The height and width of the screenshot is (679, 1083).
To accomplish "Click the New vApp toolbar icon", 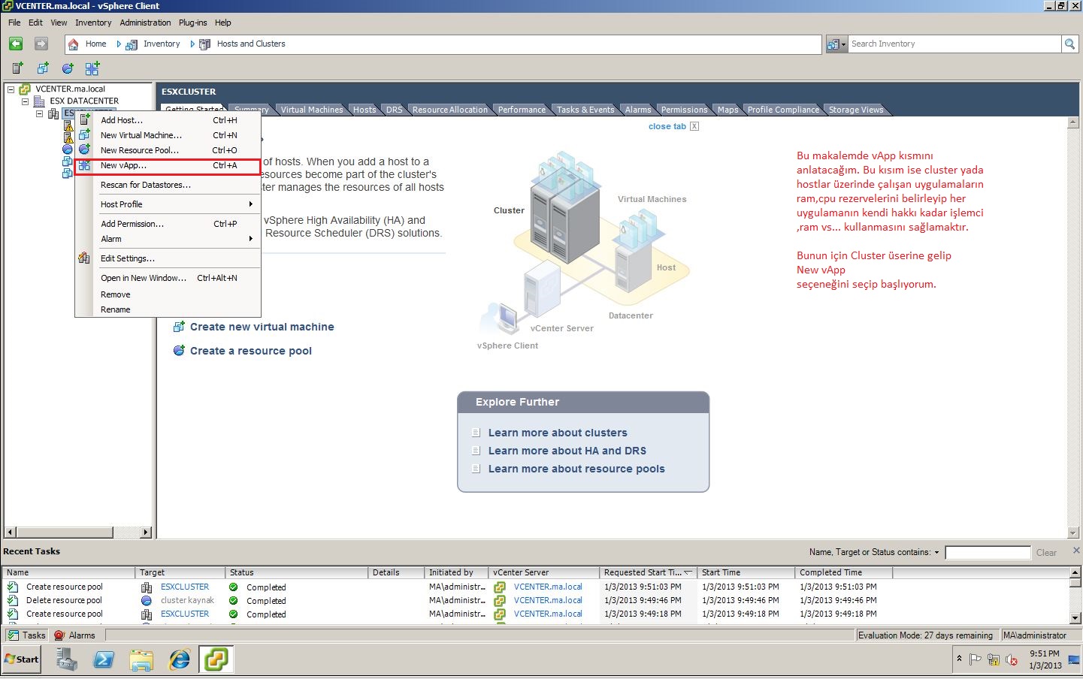I will (92, 68).
